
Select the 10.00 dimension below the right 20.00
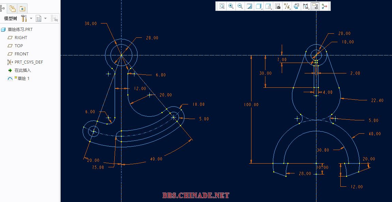tap(348, 42)
